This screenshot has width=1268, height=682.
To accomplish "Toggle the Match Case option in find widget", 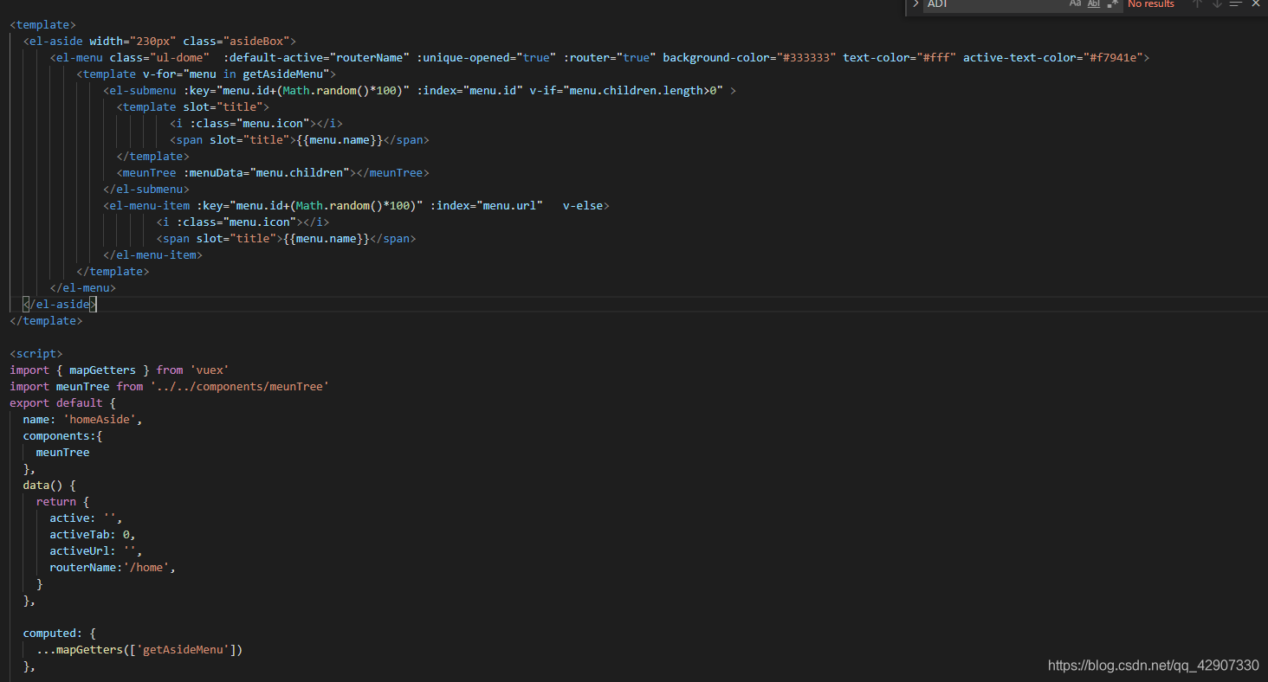I will [1075, 3].
